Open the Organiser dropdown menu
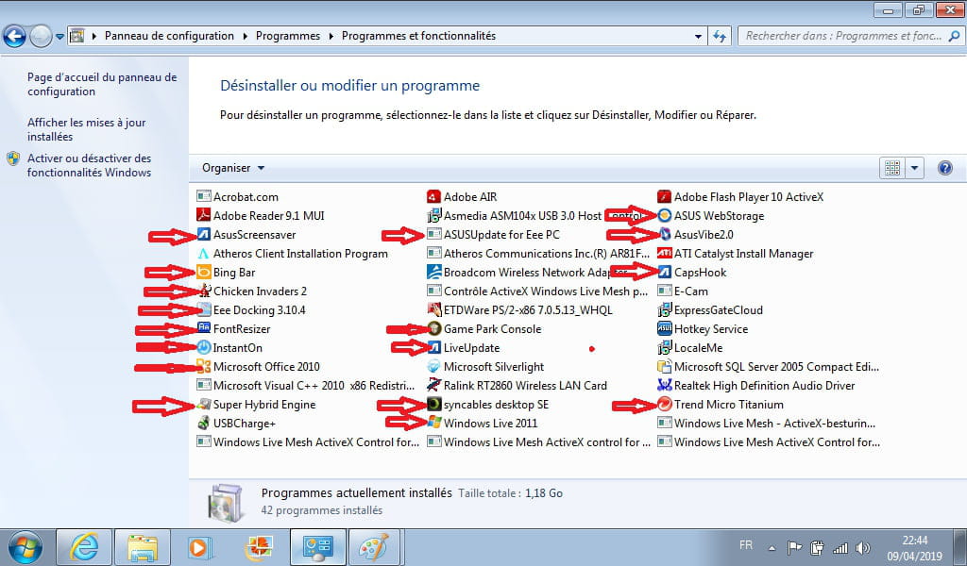967x566 pixels. [x=233, y=168]
